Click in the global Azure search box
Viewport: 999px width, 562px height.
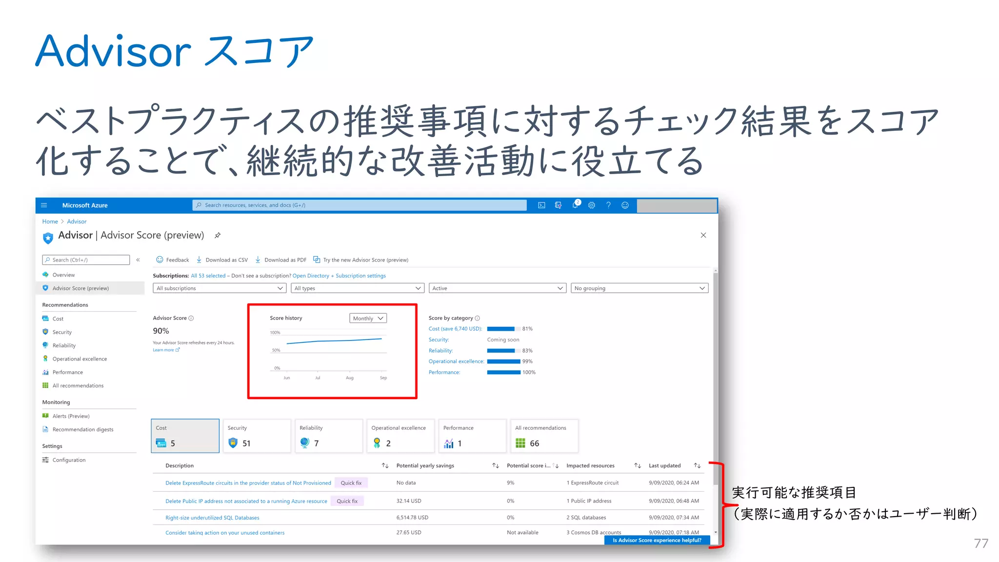point(360,205)
